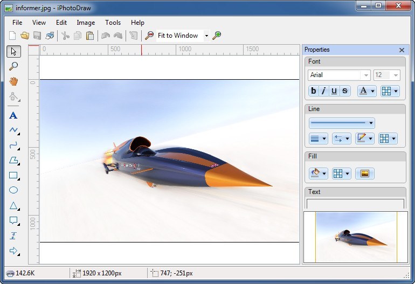Paste from clipboard in toolbar
Image resolution: width=415 pixels, height=284 pixels.
90,36
